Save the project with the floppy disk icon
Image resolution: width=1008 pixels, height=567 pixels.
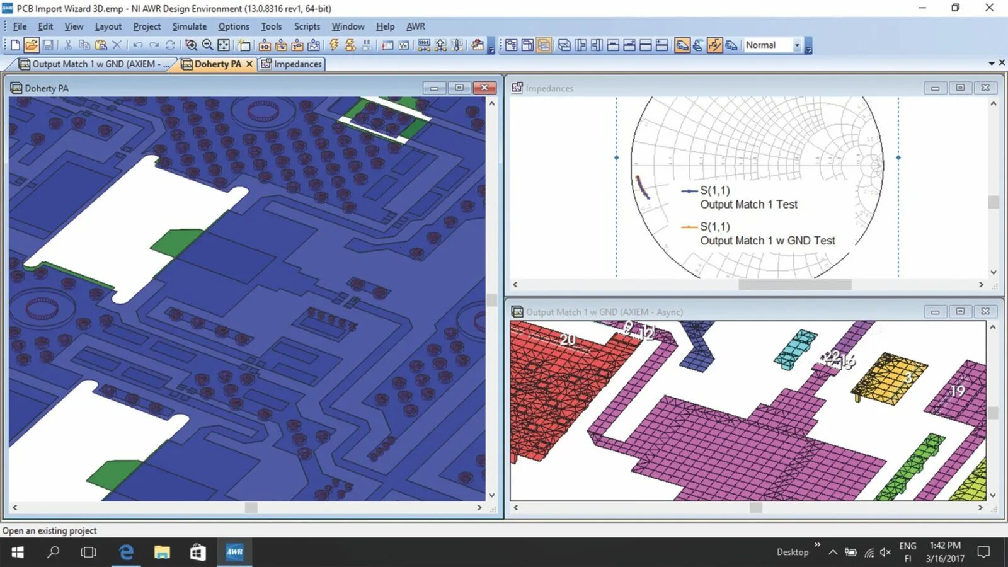pyautogui.click(x=48, y=45)
